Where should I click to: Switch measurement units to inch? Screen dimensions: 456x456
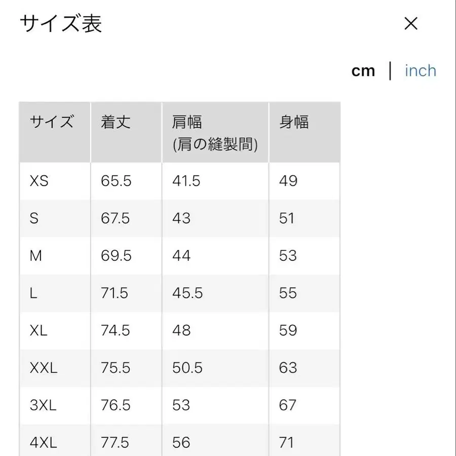tap(420, 70)
